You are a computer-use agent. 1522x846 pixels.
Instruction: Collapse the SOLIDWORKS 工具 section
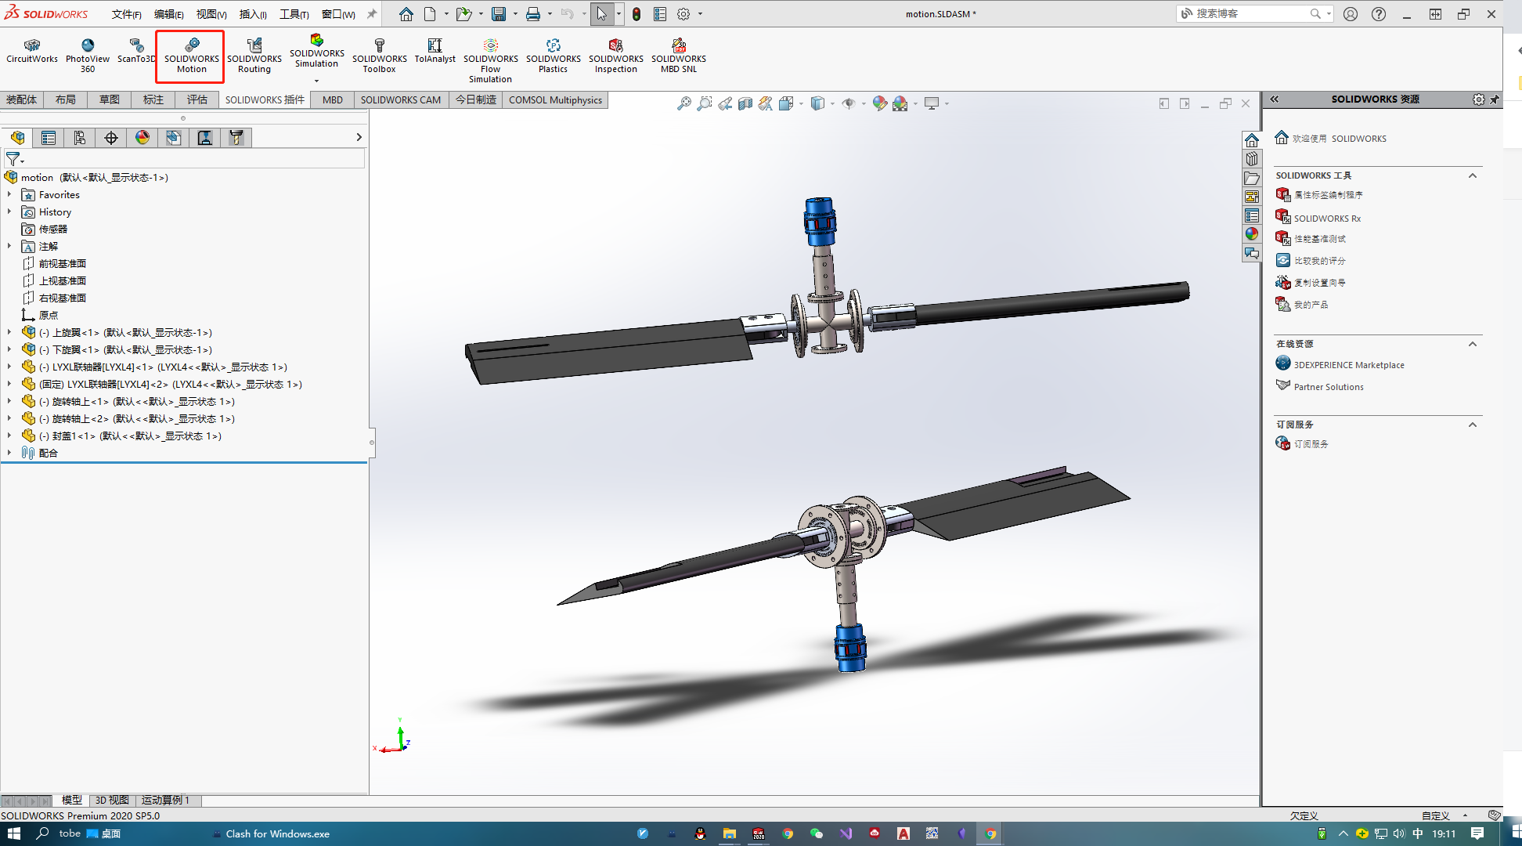click(x=1473, y=175)
